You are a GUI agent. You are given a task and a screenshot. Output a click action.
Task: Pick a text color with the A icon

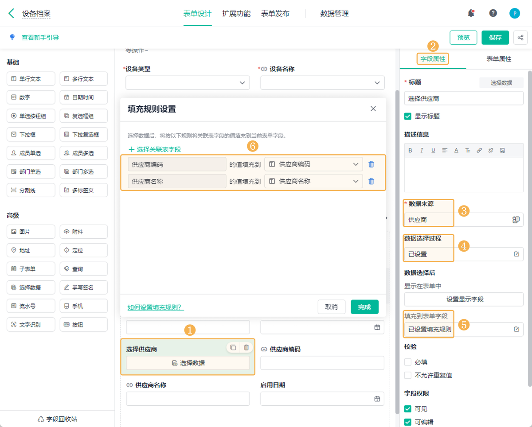point(456,150)
